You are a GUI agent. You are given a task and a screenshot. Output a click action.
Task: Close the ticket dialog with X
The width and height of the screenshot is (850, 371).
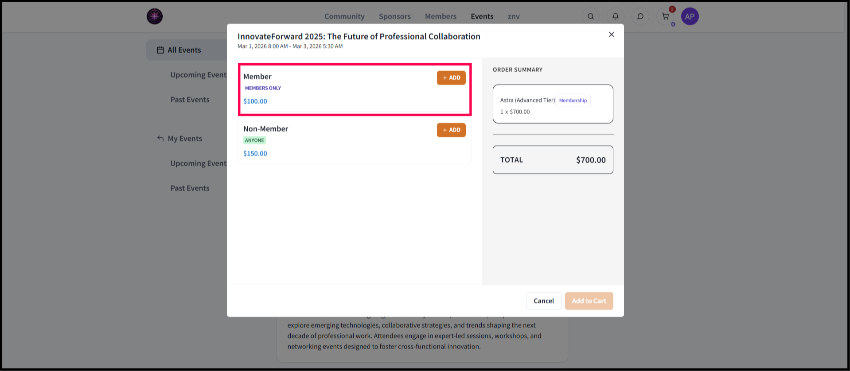(x=611, y=35)
